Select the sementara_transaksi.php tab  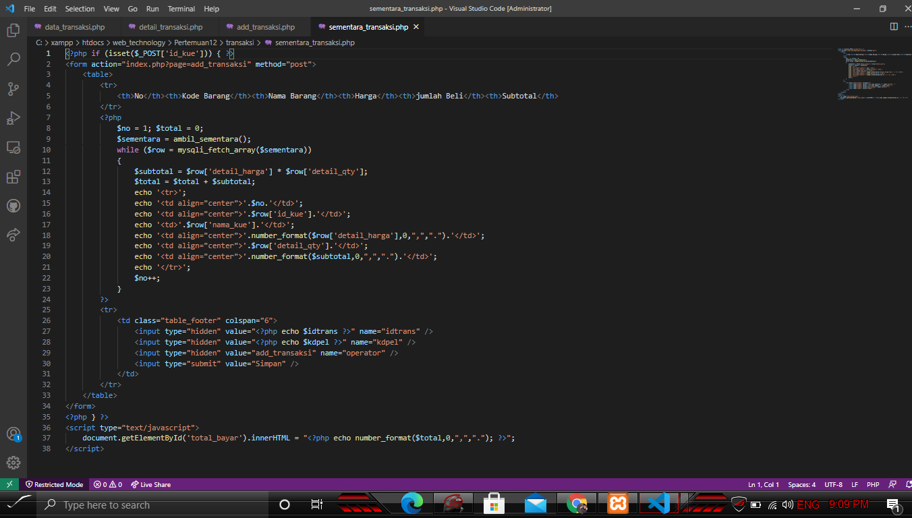pos(368,27)
